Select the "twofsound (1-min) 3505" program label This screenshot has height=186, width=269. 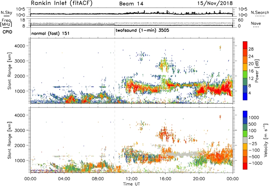[142, 31]
